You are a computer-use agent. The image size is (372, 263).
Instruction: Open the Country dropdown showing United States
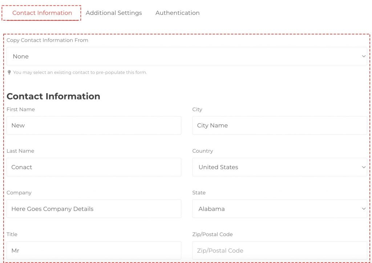[x=279, y=167]
